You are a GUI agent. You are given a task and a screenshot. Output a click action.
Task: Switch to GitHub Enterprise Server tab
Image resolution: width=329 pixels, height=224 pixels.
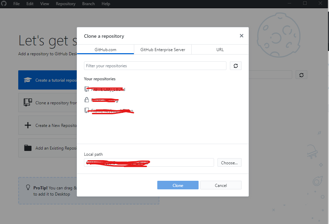tap(163, 50)
